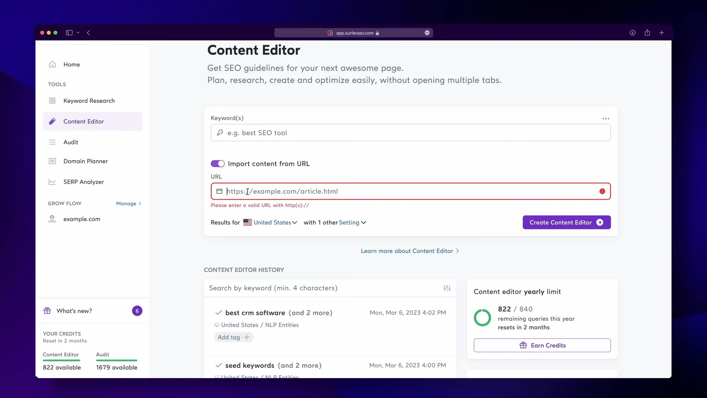Click the Safari share icon
Image resolution: width=707 pixels, height=398 pixels.
click(647, 33)
